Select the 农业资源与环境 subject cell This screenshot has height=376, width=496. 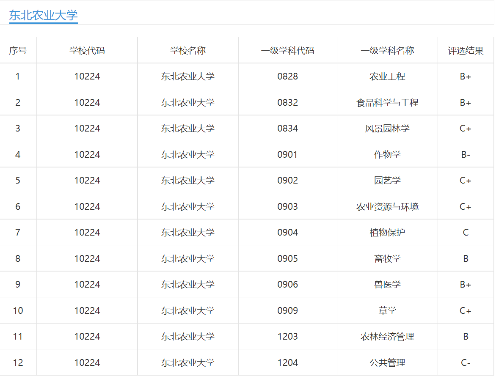pyautogui.click(x=388, y=206)
